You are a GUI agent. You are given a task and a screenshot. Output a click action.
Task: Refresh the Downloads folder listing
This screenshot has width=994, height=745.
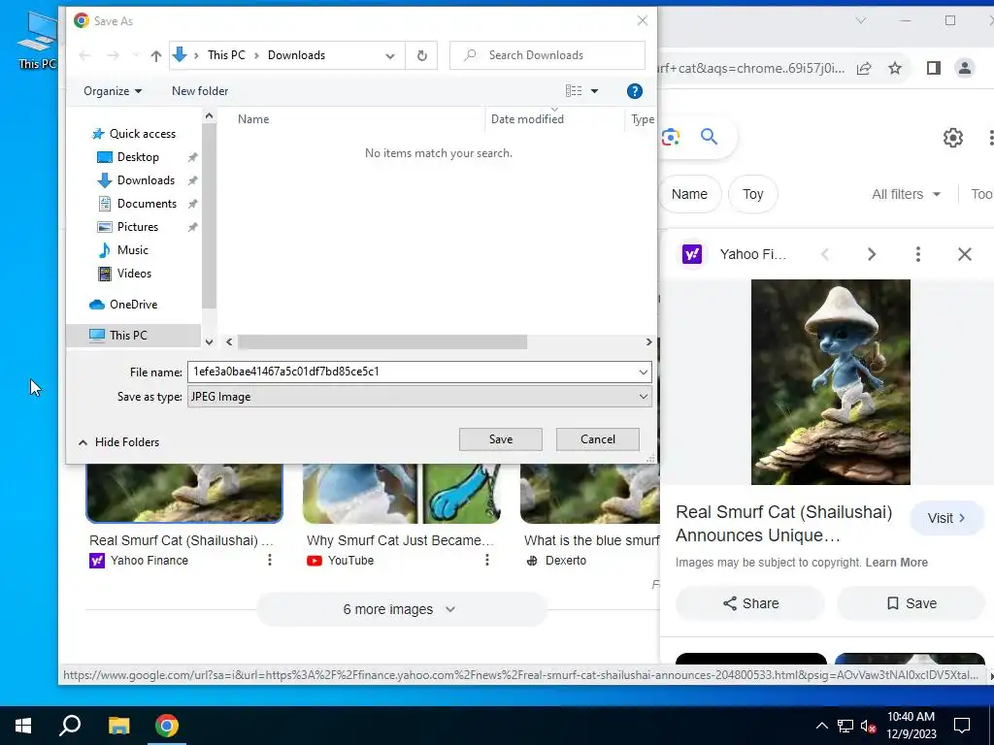coord(421,55)
